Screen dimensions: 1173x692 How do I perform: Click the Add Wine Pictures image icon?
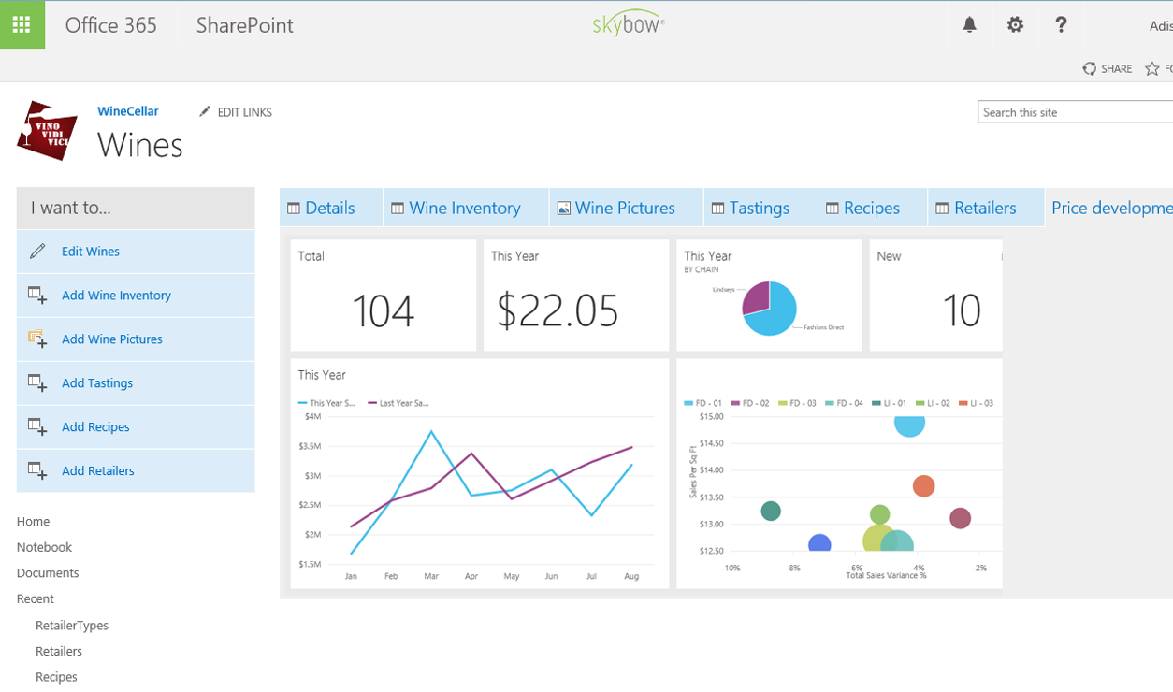pyautogui.click(x=37, y=339)
